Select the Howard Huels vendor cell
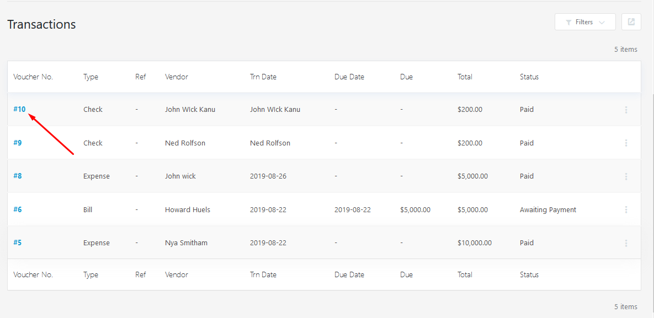The width and height of the screenshot is (654, 318). pos(188,210)
